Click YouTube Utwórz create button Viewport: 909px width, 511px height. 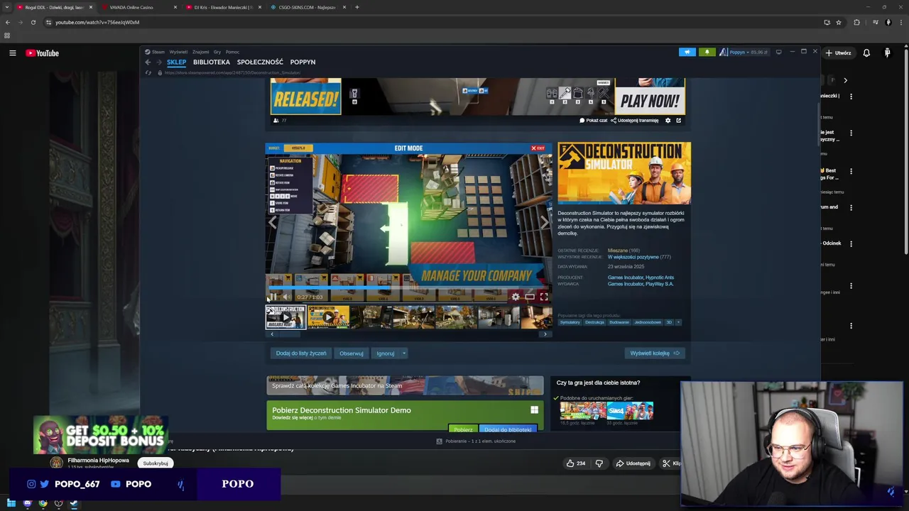[x=838, y=53]
